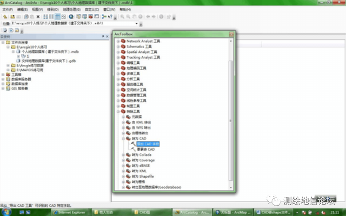Click ArcToolbox scrollbar down arrow

tap(231, 187)
